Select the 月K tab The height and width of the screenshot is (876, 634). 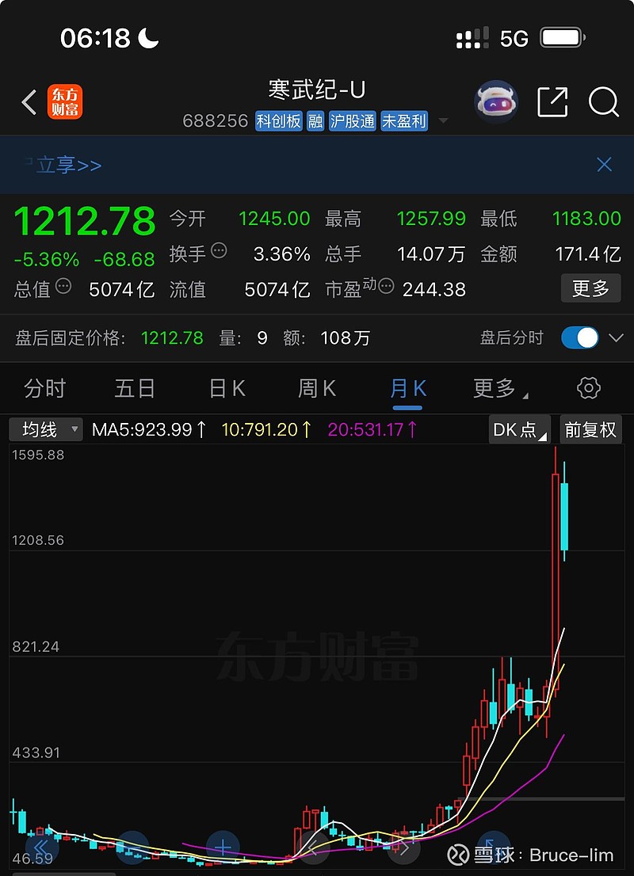[x=407, y=388]
